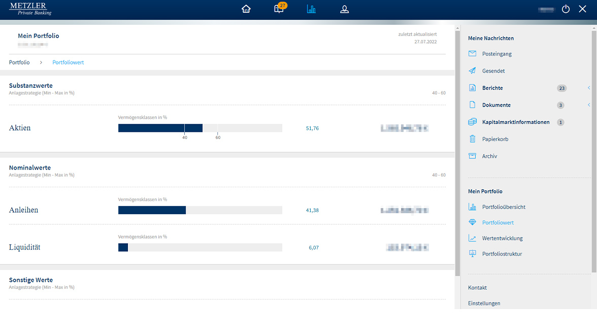Expand the Berichte submenu chevron
This screenshot has width=597, height=335.
coord(589,88)
